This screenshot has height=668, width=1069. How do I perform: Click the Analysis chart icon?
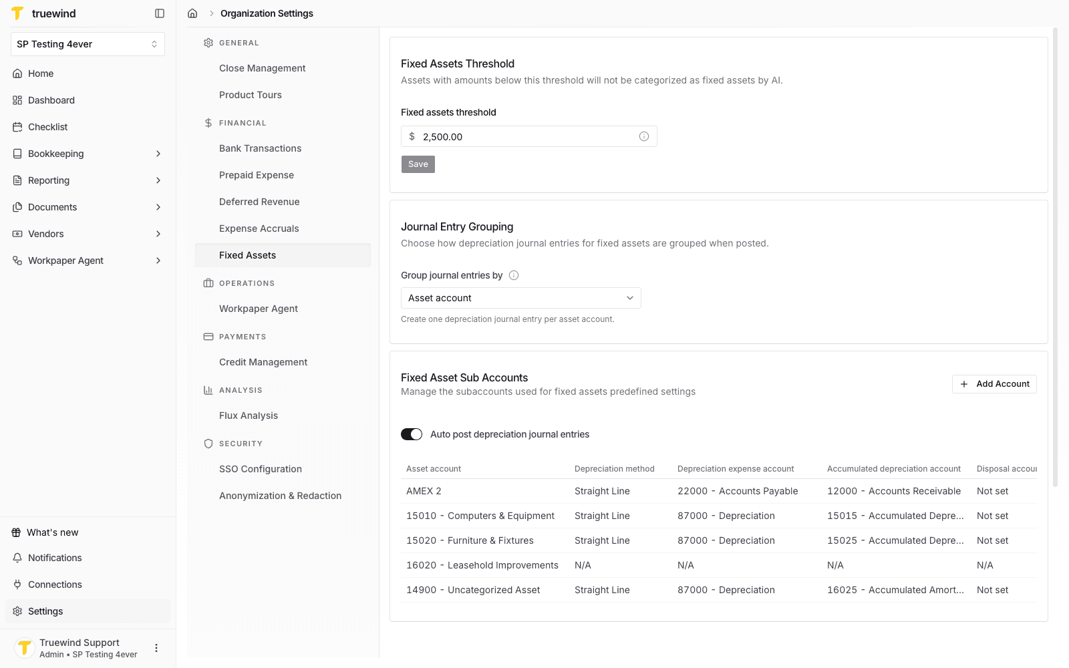click(208, 390)
